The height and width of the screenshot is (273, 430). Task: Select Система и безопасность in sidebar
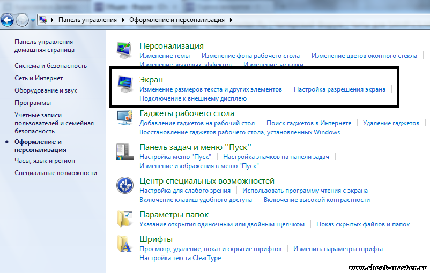pos(50,66)
